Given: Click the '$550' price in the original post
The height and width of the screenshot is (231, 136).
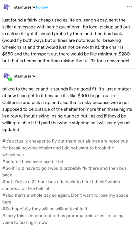Looking at the screenshot, I should (x=8, y=54).
